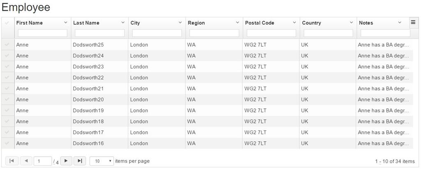The image size is (421, 169).
Task: Select the Dodsworth16 last name cell
Action: [x=88, y=144]
